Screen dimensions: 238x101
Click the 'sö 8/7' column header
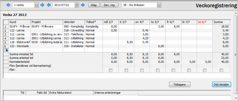[205, 22]
